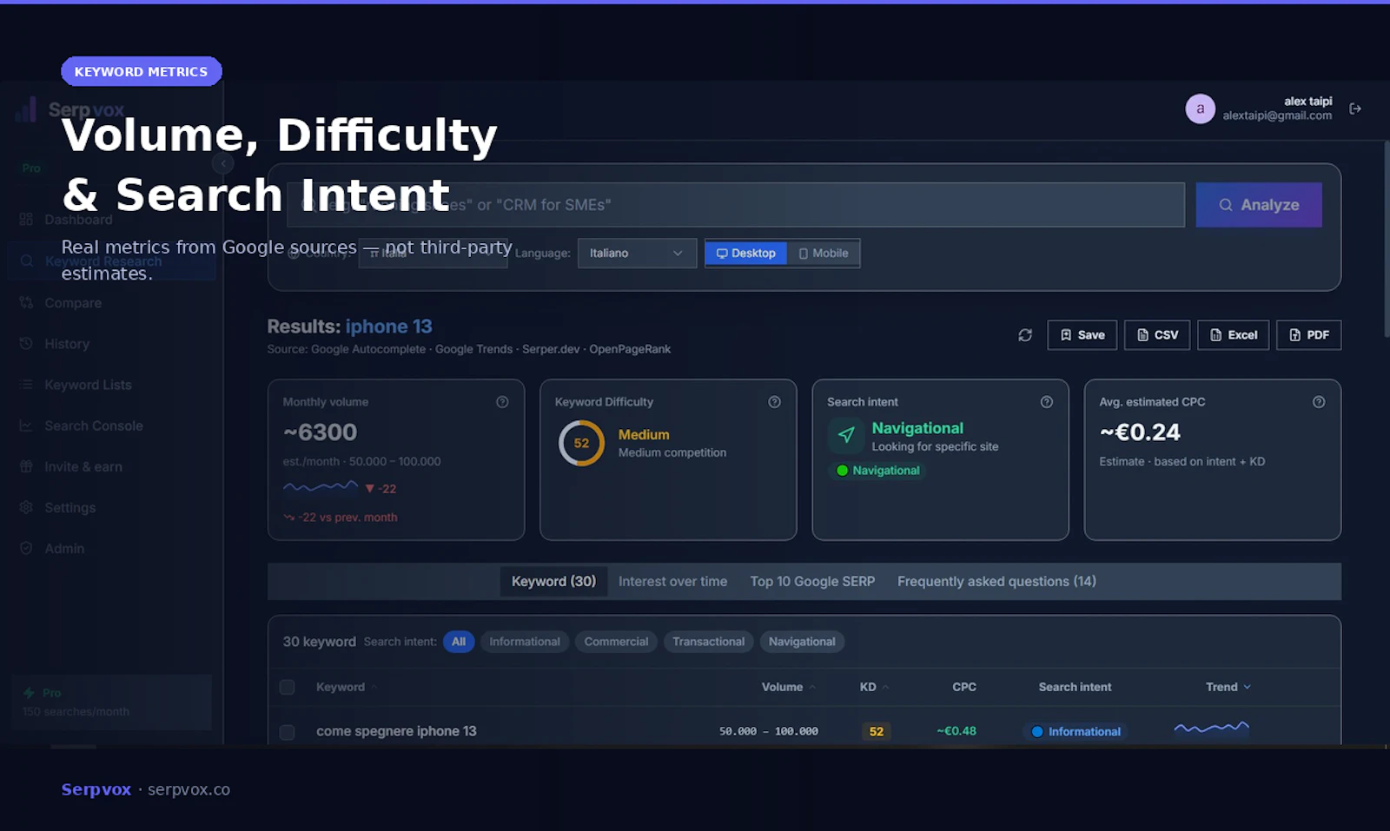This screenshot has height=831, width=1390.
Task: Switch to the Top 10 Google SERP tab
Action: point(812,582)
